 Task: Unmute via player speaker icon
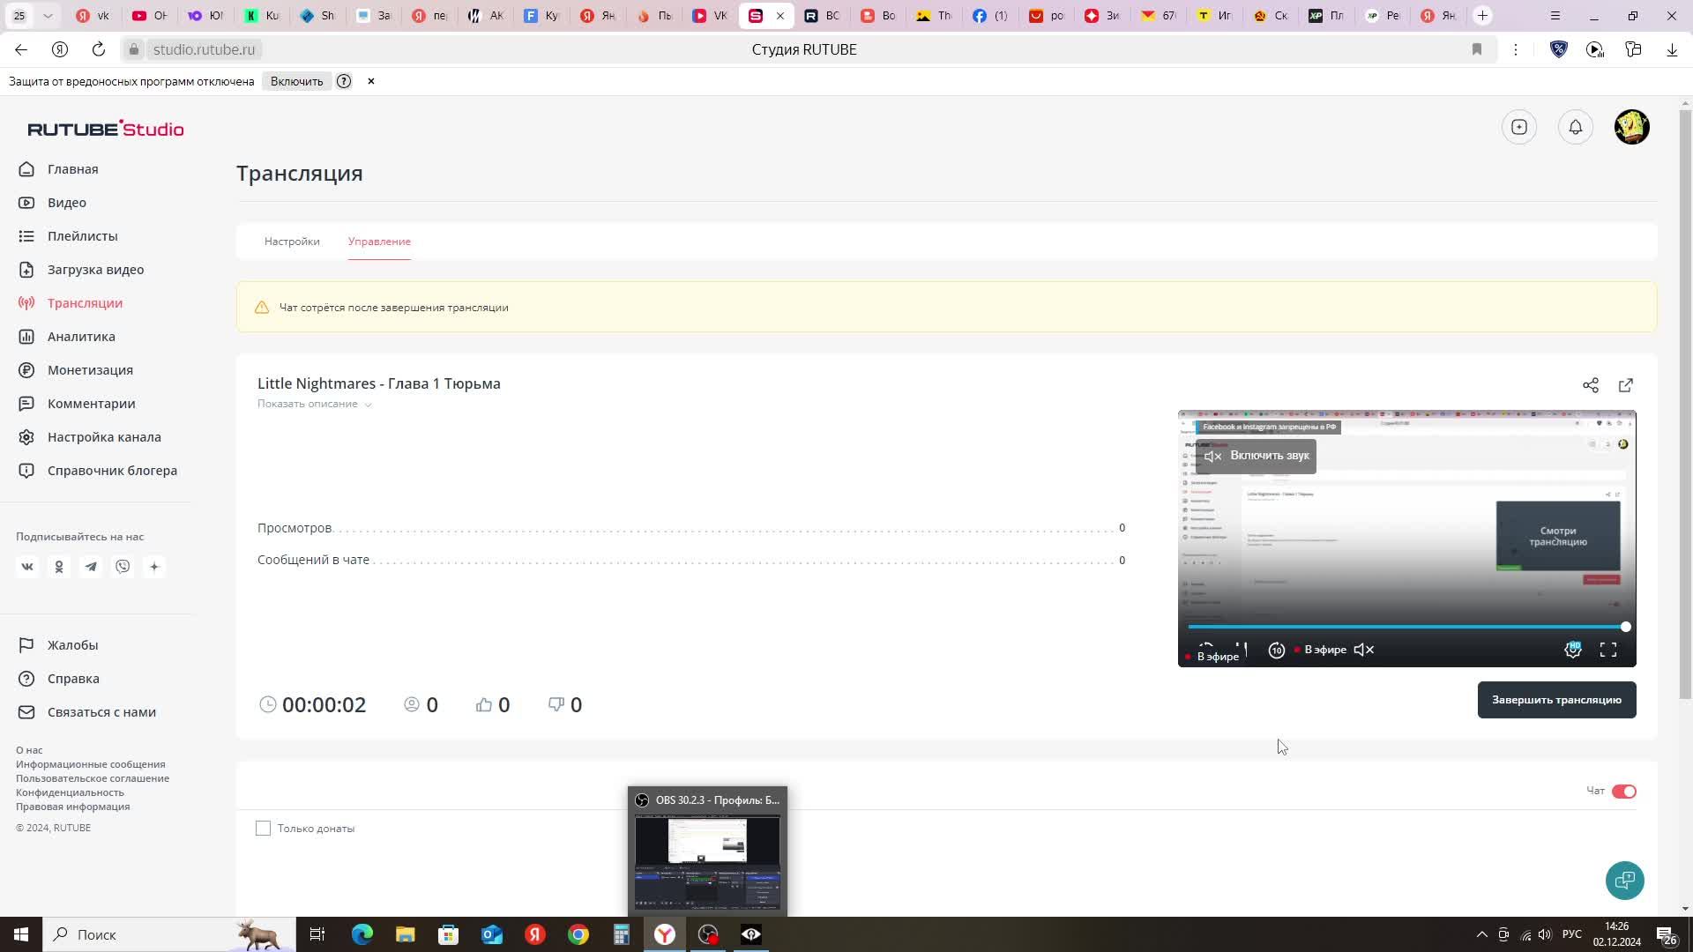coord(1364,650)
